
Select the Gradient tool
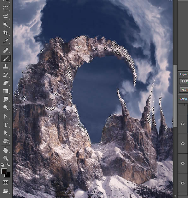point(6,91)
